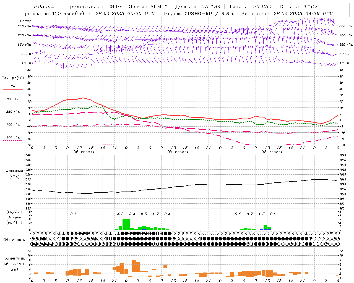Screen dimensions: 354x283
Task: Click the dash-dot pink line under legend "700 гПа"
Action: tap(12, 128)
